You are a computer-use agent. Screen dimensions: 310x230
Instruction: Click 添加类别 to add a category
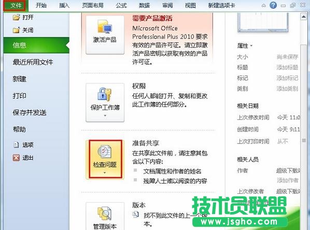coord(287,89)
